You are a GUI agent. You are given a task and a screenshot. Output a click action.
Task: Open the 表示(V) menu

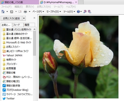(x=30, y=7)
